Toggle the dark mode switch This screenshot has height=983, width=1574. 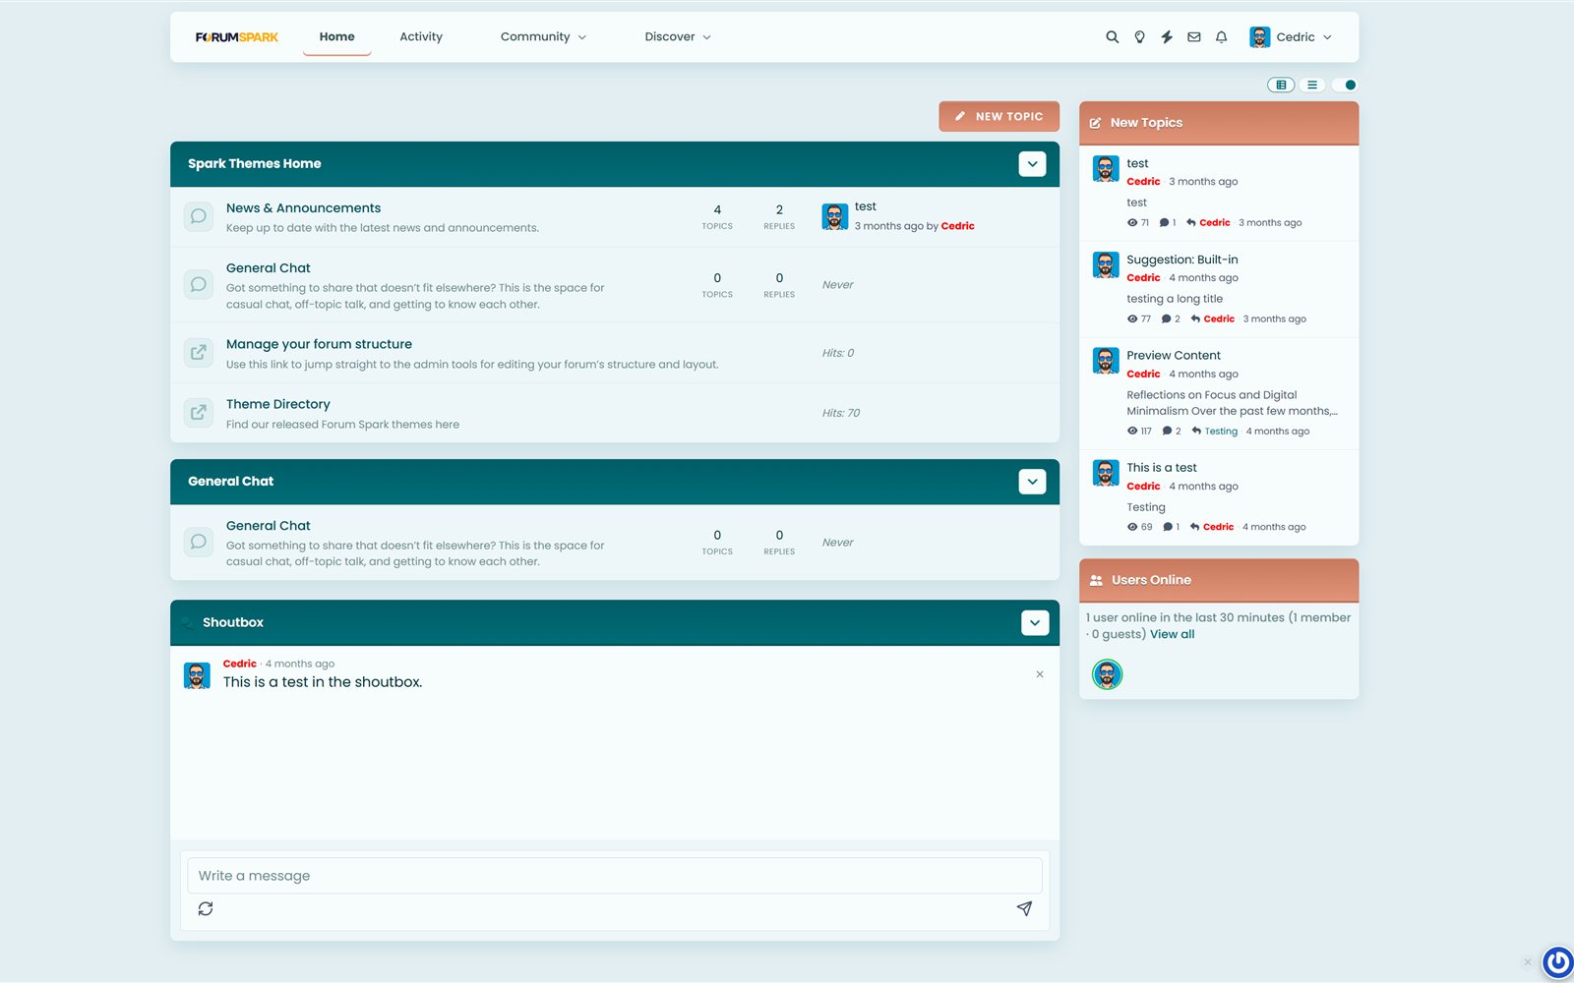1344,85
